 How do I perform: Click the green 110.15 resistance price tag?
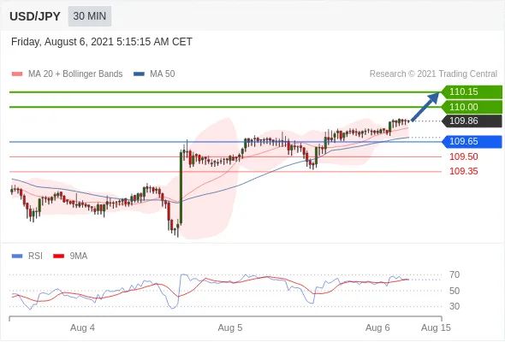[472, 92]
